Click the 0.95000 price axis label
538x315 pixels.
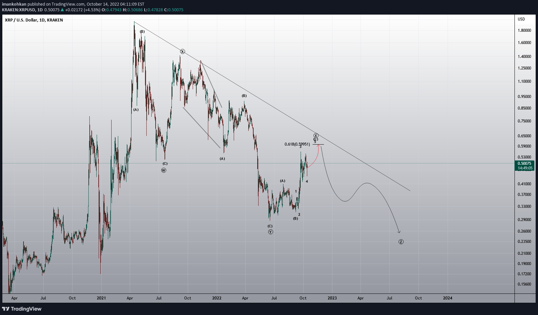click(x=524, y=97)
